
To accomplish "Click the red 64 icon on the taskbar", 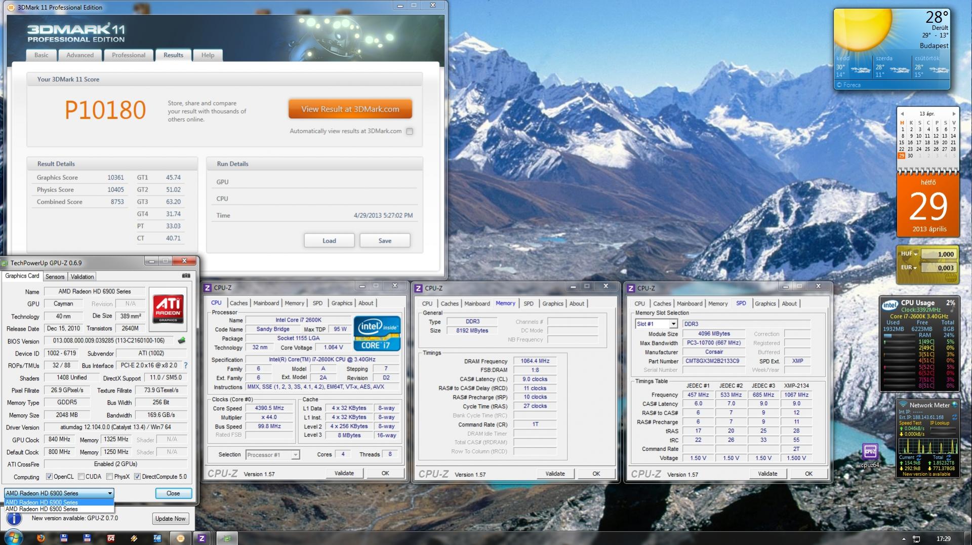I will pos(111,538).
